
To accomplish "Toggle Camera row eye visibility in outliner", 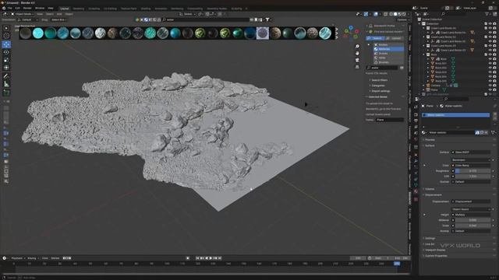I will (490, 86).
